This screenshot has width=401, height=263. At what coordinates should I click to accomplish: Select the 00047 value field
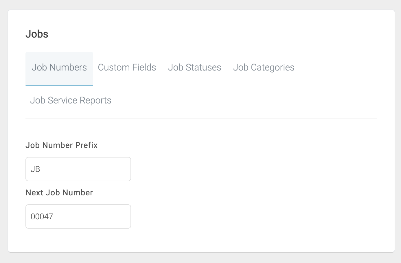point(41,216)
